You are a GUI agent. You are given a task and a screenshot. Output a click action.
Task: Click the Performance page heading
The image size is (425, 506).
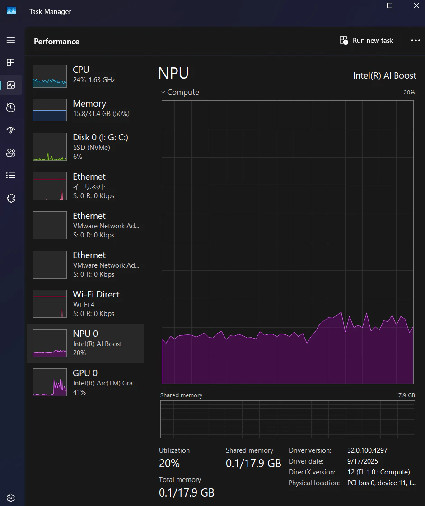point(56,42)
